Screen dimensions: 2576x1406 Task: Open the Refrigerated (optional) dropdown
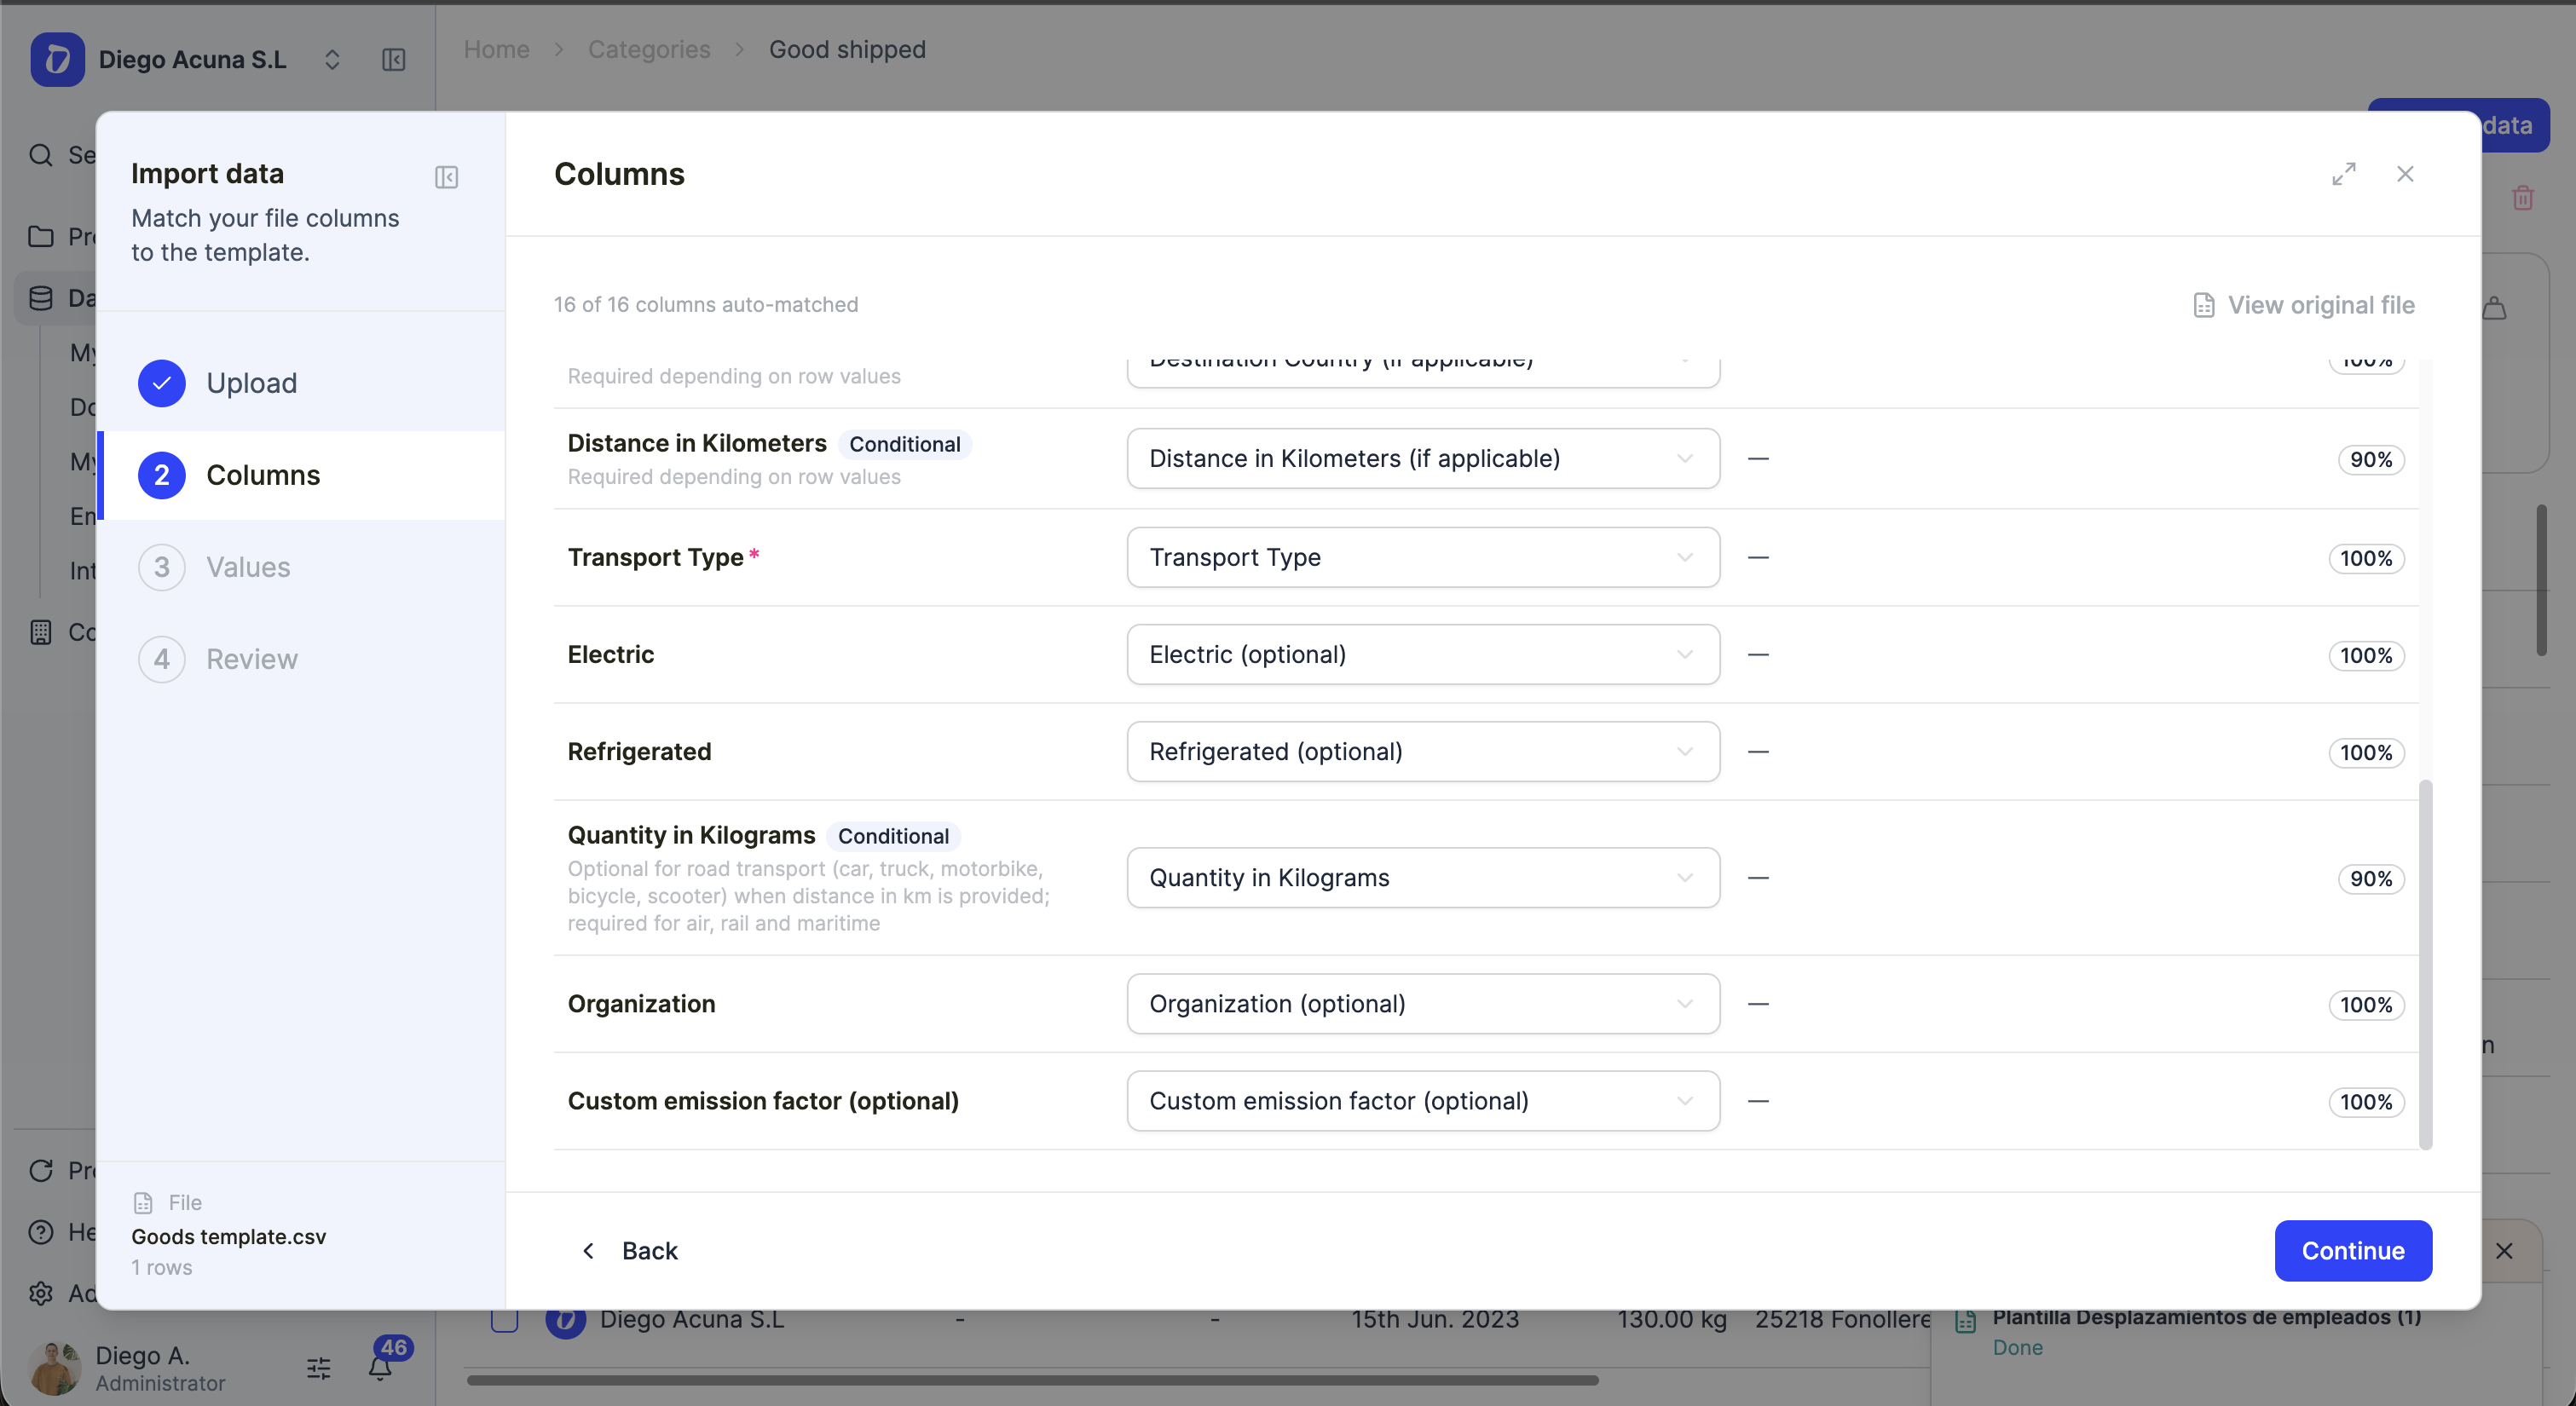tap(1423, 752)
